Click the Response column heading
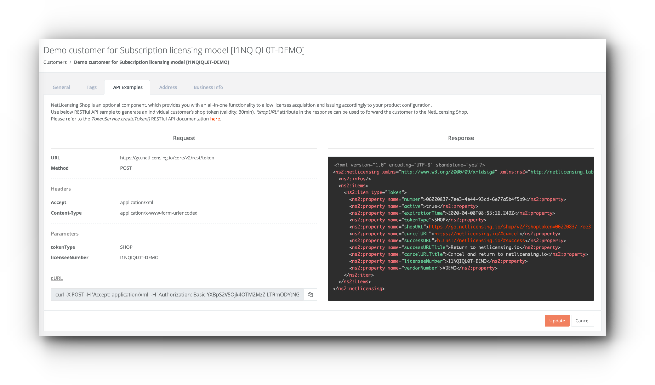 click(x=461, y=138)
